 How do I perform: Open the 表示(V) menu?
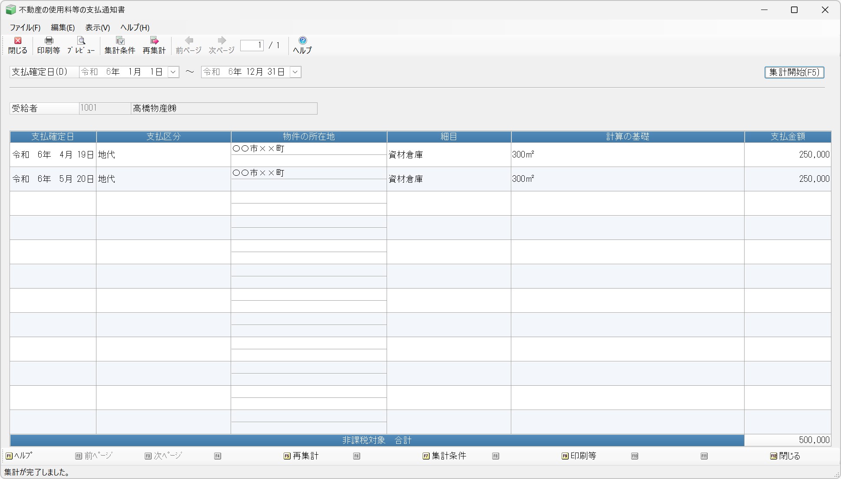click(97, 28)
